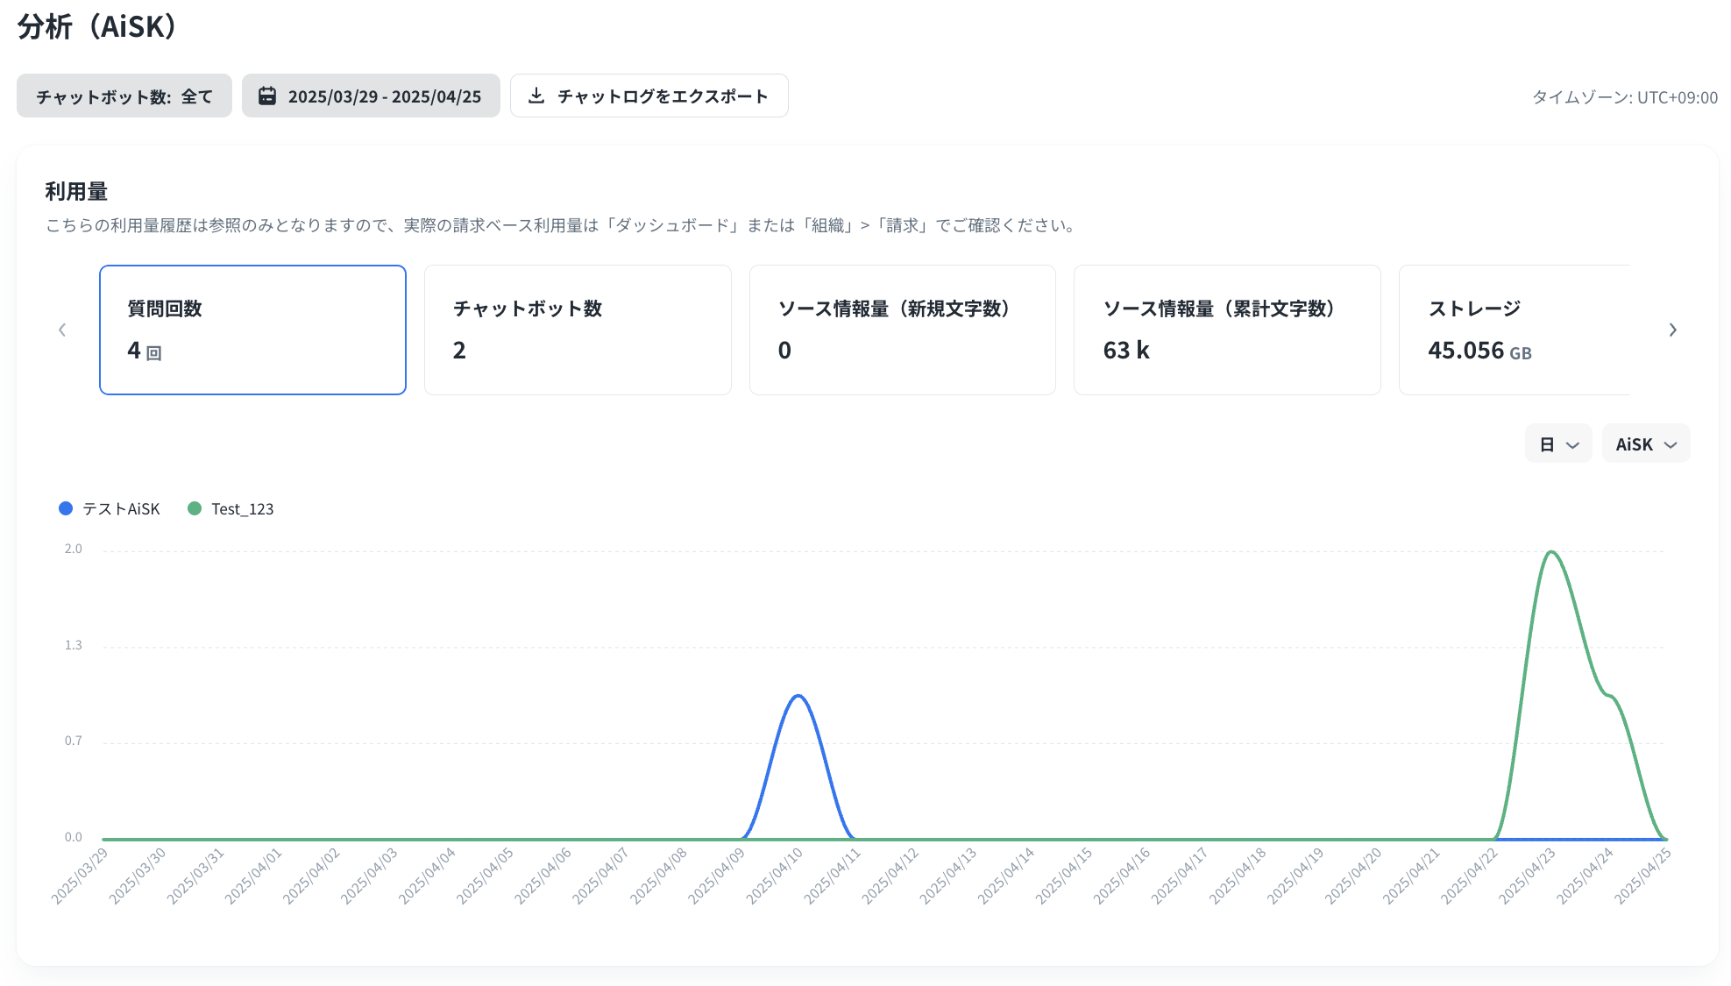Viewport: 1731px width, 986px height.
Task: Click the green peak on 2025/04/23
Action: pos(1551,551)
